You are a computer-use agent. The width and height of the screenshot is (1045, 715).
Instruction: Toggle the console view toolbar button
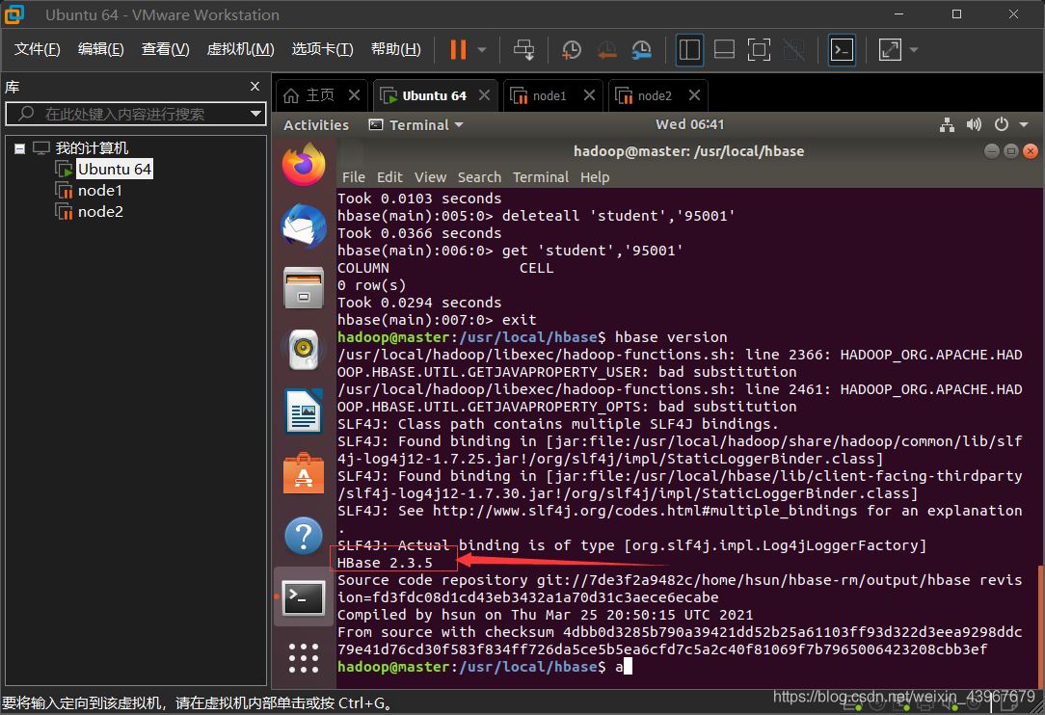click(842, 50)
